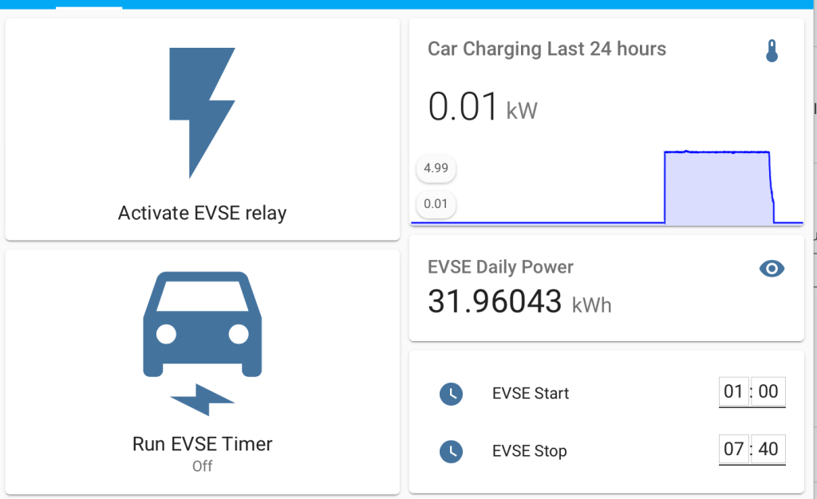Click the 0.01 min label on graph
The image size is (817, 499).
click(x=436, y=204)
